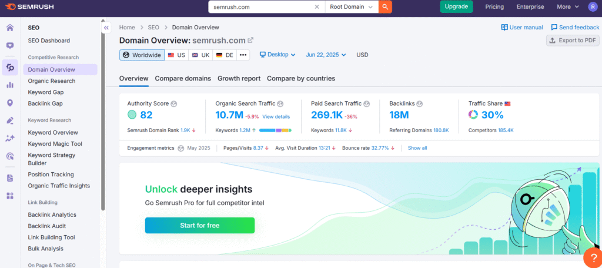Screen dimensions: 602x268
Task: Click the heart chat icon in left rail
Action: [x=10, y=45]
